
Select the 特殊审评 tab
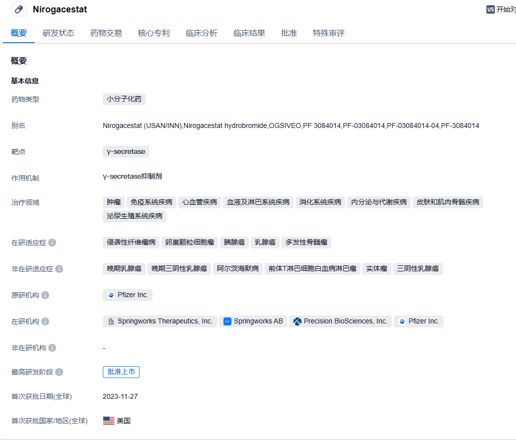(x=329, y=33)
